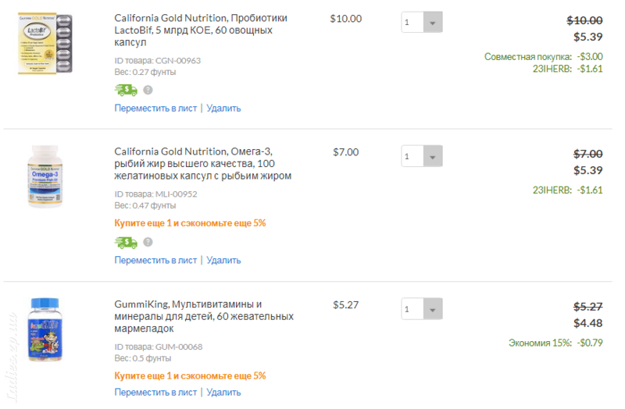
Task: Open GummiKing vitamins product thumbnail
Action: point(45,329)
